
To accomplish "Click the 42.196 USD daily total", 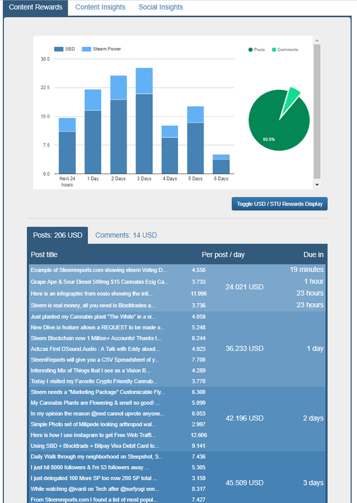I will click(244, 418).
